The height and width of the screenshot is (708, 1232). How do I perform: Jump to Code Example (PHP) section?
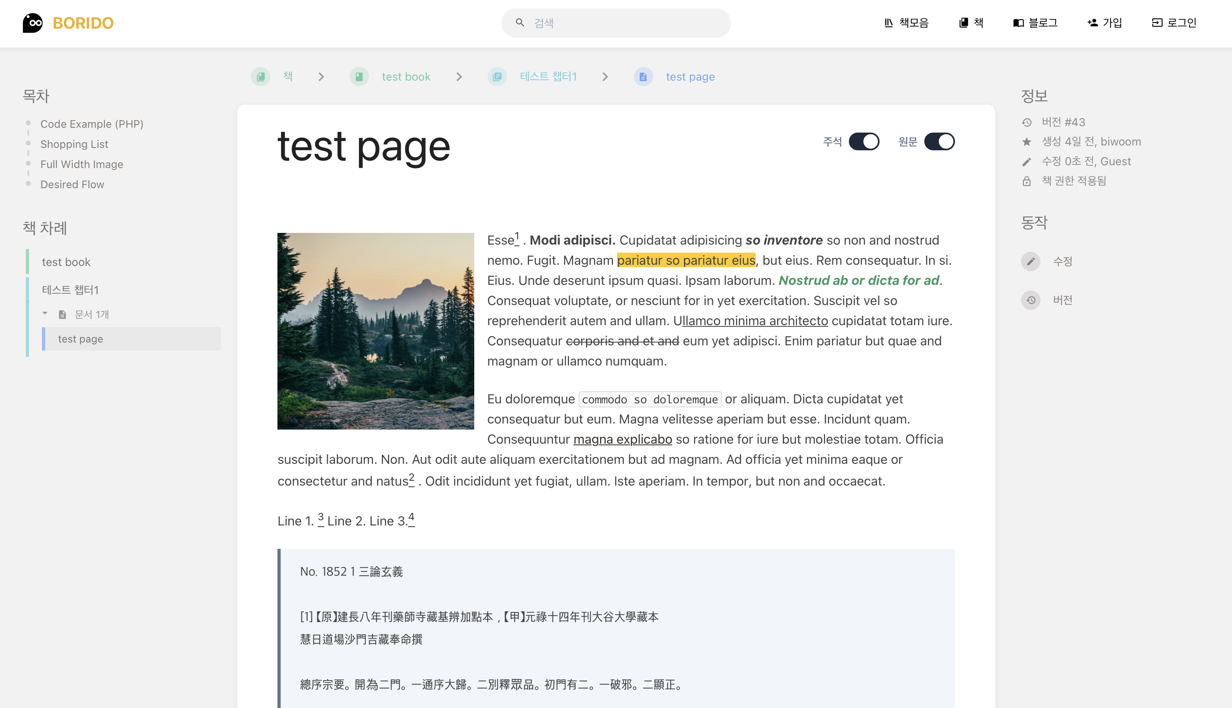(x=92, y=124)
